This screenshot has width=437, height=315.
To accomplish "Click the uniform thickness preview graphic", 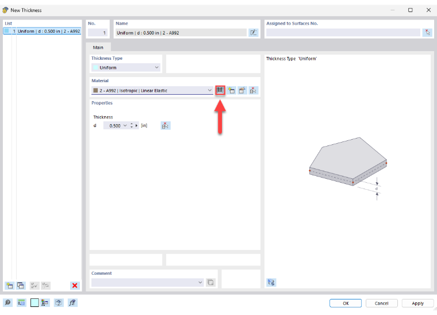I will point(348,167).
